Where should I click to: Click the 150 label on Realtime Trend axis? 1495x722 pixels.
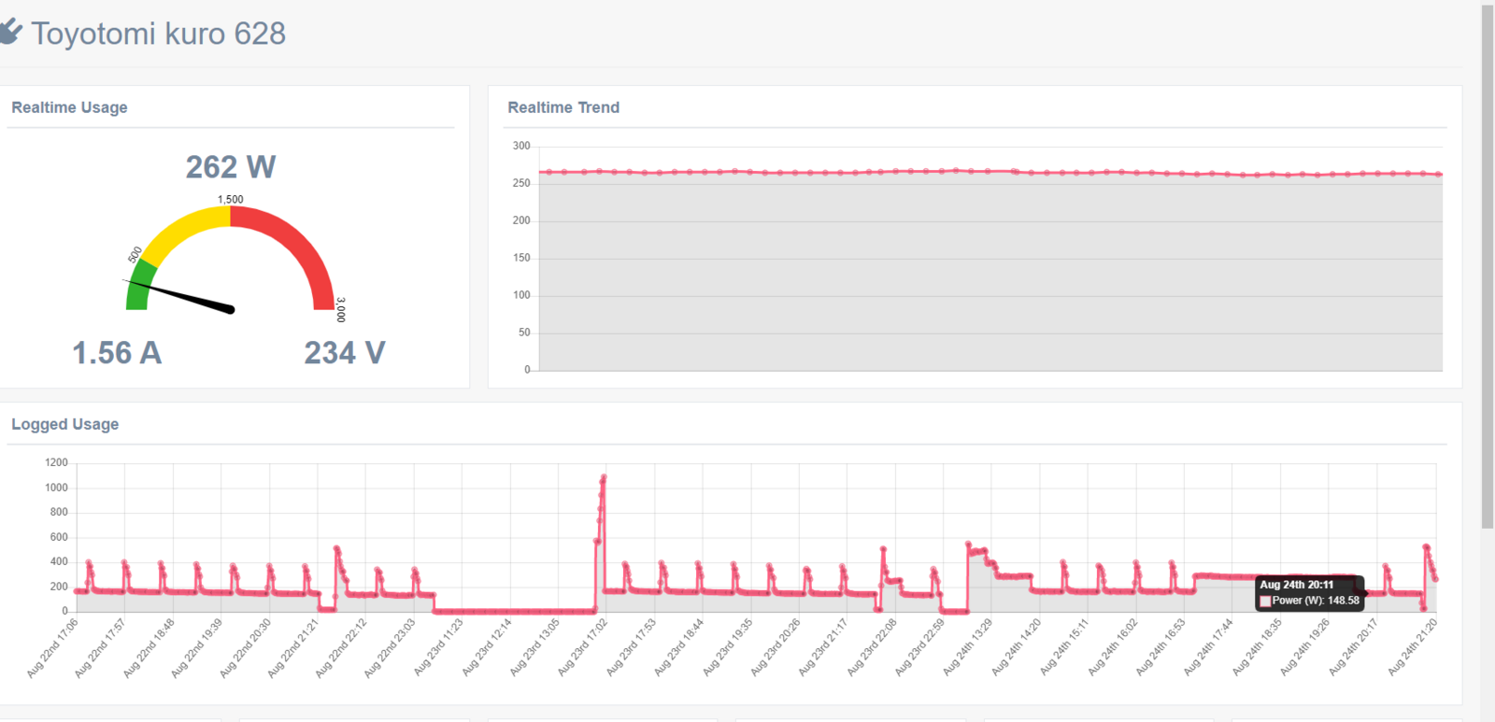pos(521,258)
